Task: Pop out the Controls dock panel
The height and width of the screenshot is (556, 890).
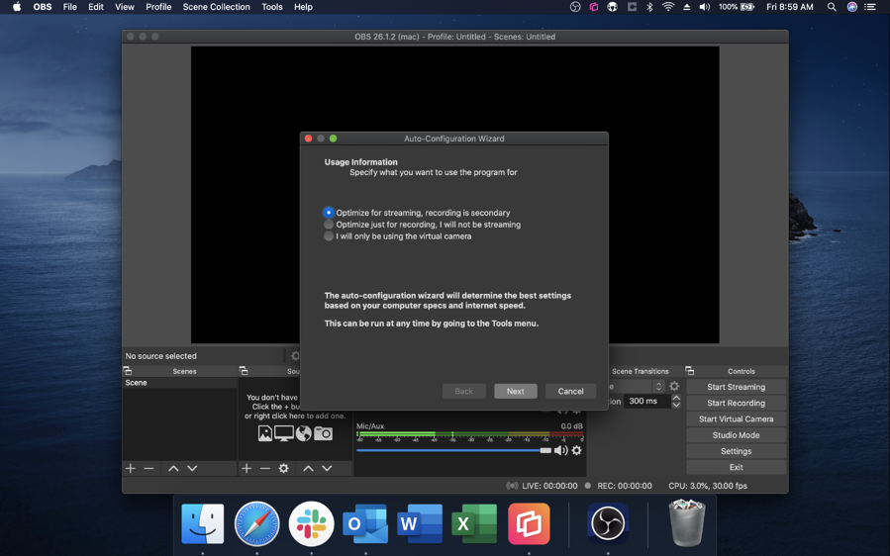Action: [x=690, y=371]
